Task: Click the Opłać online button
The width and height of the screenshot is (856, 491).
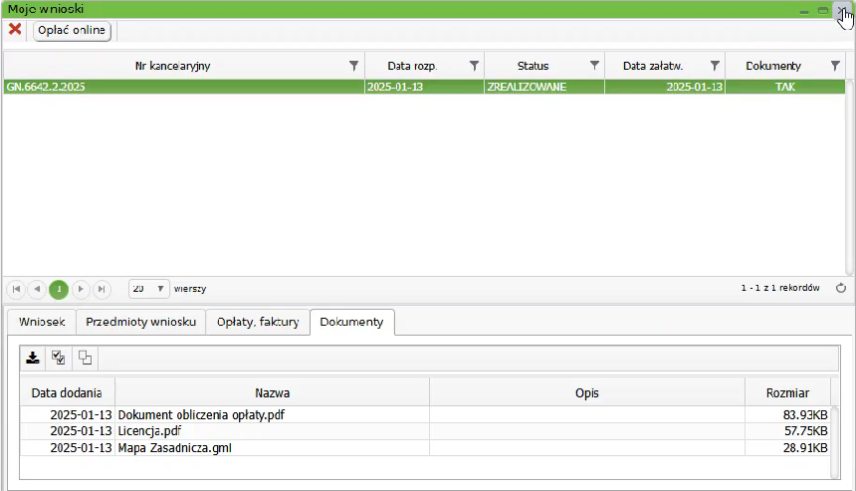Action: [x=72, y=30]
